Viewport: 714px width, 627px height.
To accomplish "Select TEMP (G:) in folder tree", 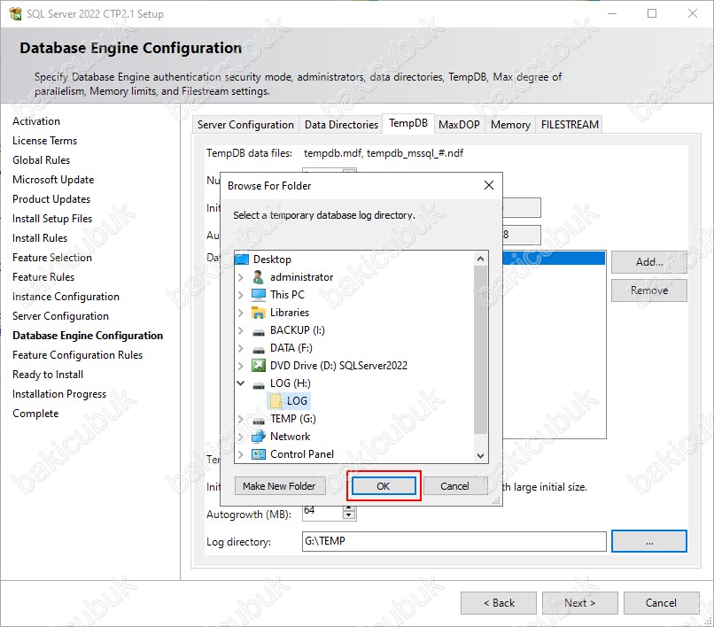I will 293,419.
